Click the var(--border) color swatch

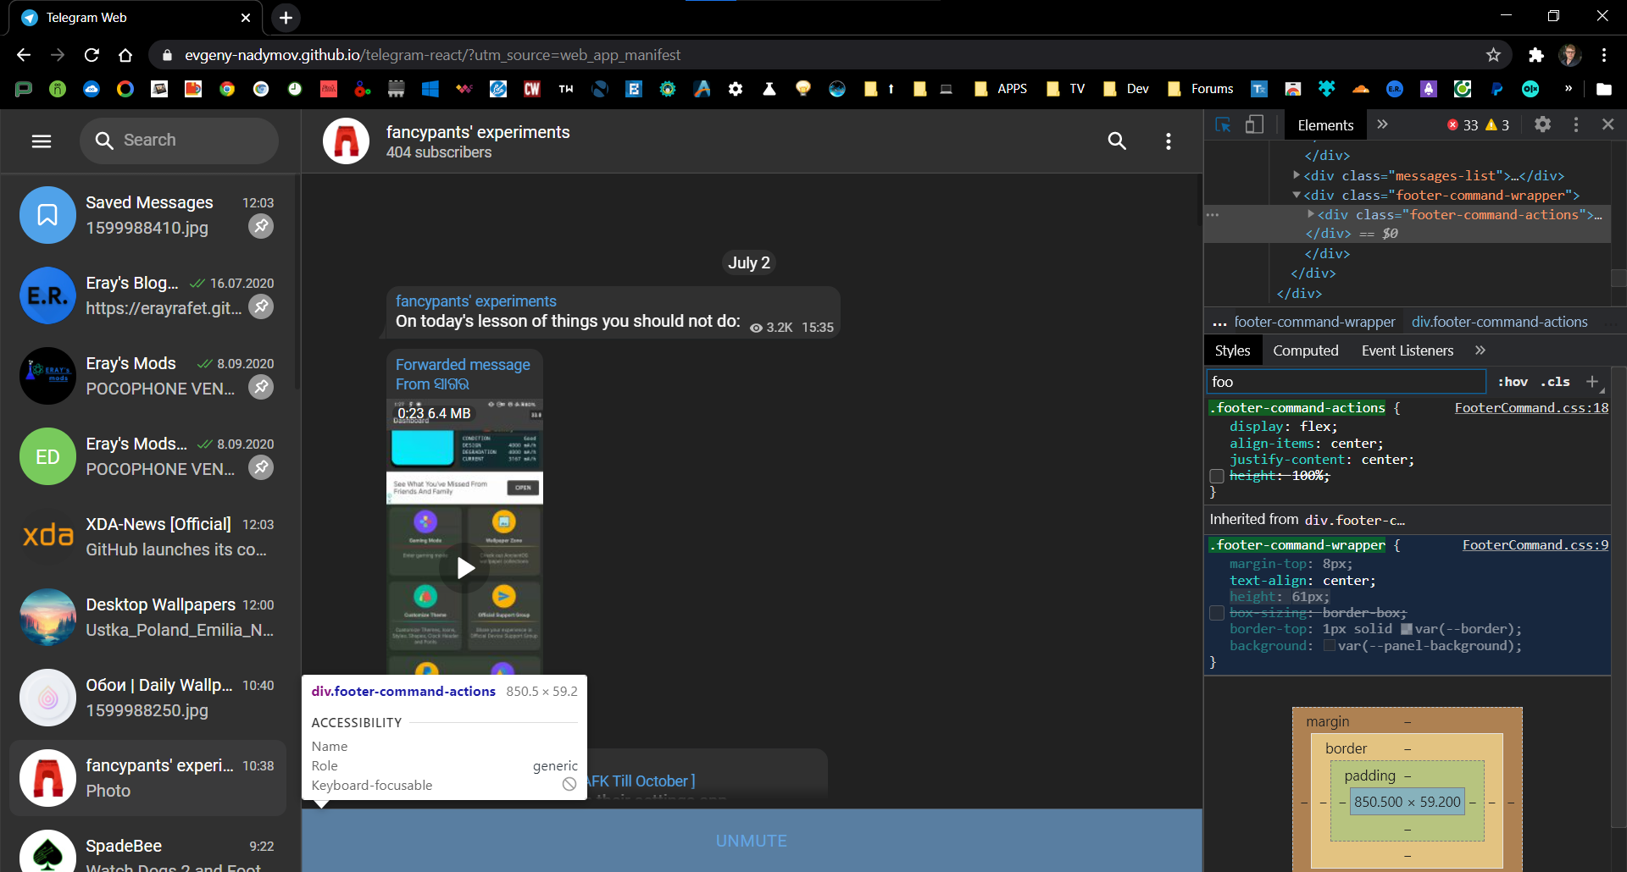(1407, 629)
